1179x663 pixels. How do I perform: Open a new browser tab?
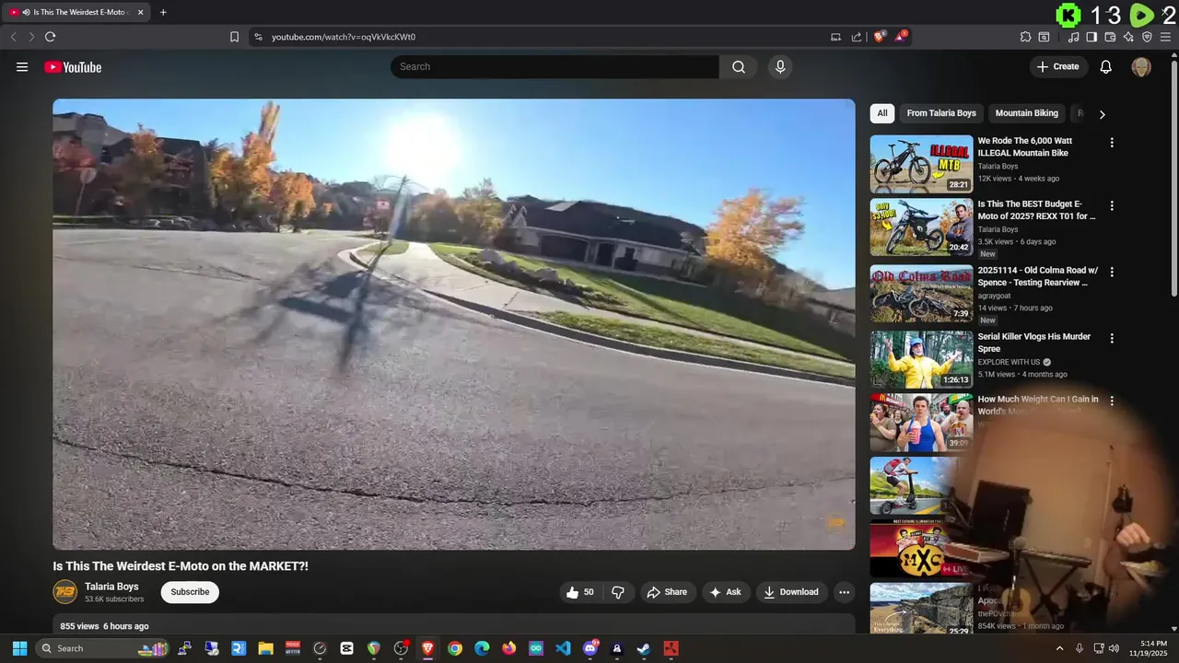tap(163, 12)
